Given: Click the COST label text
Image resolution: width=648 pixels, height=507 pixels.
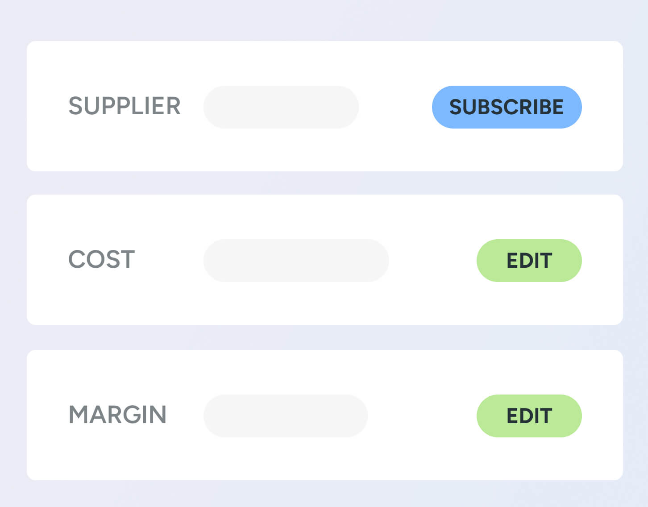Looking at the screenshot, I should [101, 260].
